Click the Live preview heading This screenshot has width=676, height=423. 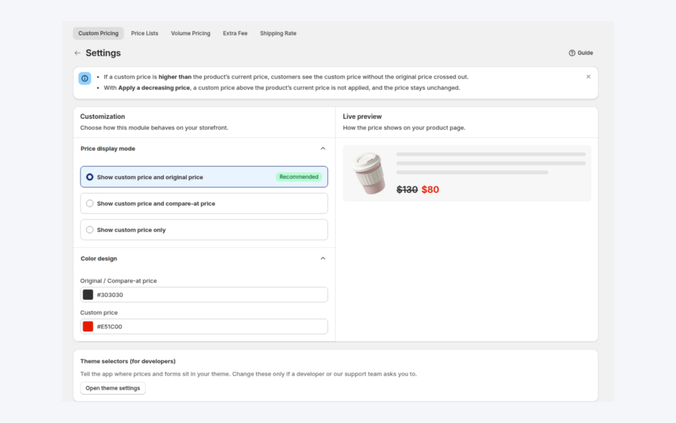click(362, 116)
